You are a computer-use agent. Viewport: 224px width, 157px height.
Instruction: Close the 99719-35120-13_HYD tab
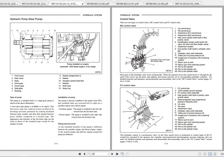click(x=83, y=4)
